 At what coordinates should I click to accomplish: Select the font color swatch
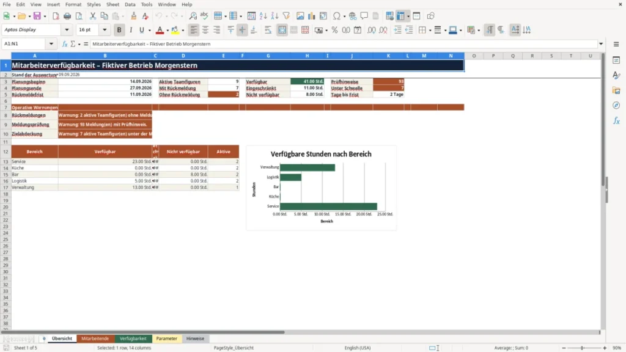click(160, 30)
